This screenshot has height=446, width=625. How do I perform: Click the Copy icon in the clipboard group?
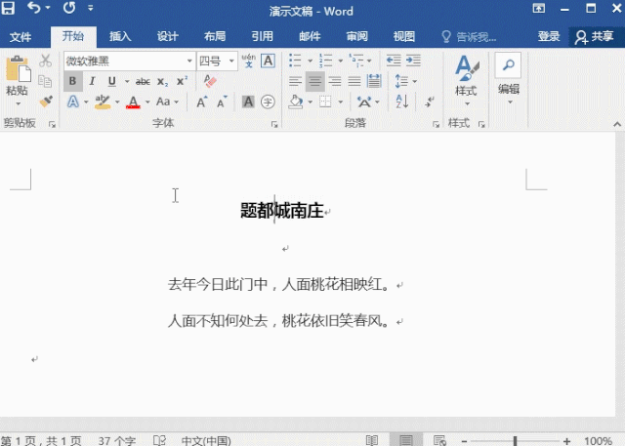coord(45,81)
